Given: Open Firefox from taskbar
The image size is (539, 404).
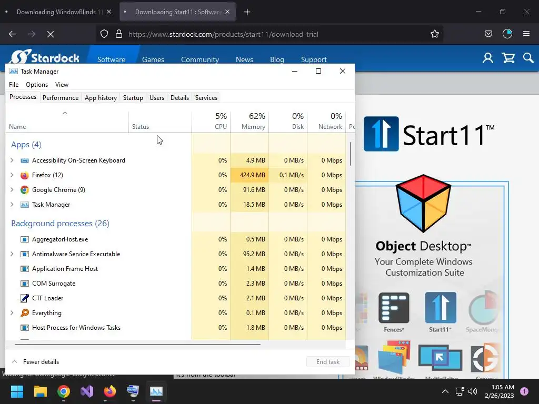Looking at the screenshot, I should (110, 391).
